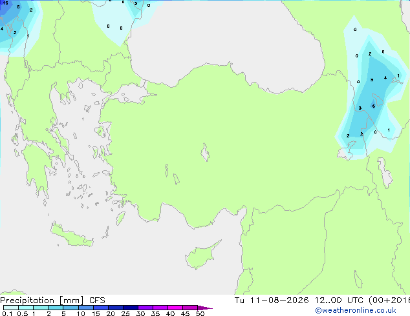
Task: Click the '12..00 UTC' time text
Action: coord(339,301)
